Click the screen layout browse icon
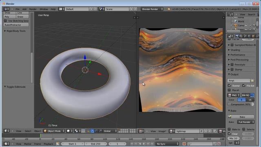The width and height of the screenshot is (261, 147). click(x=61, y=9)
